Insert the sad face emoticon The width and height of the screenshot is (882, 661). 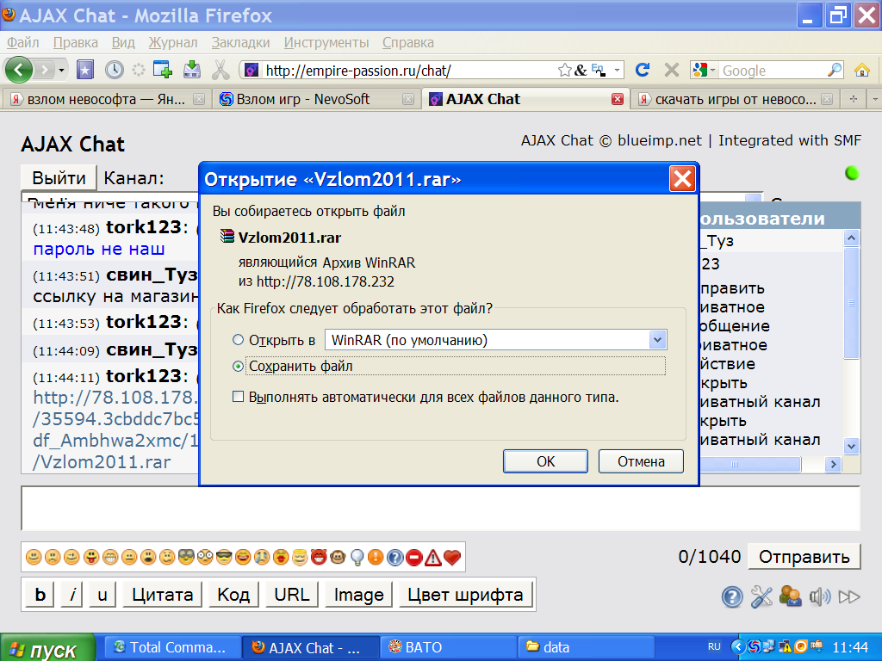(53, 557)
